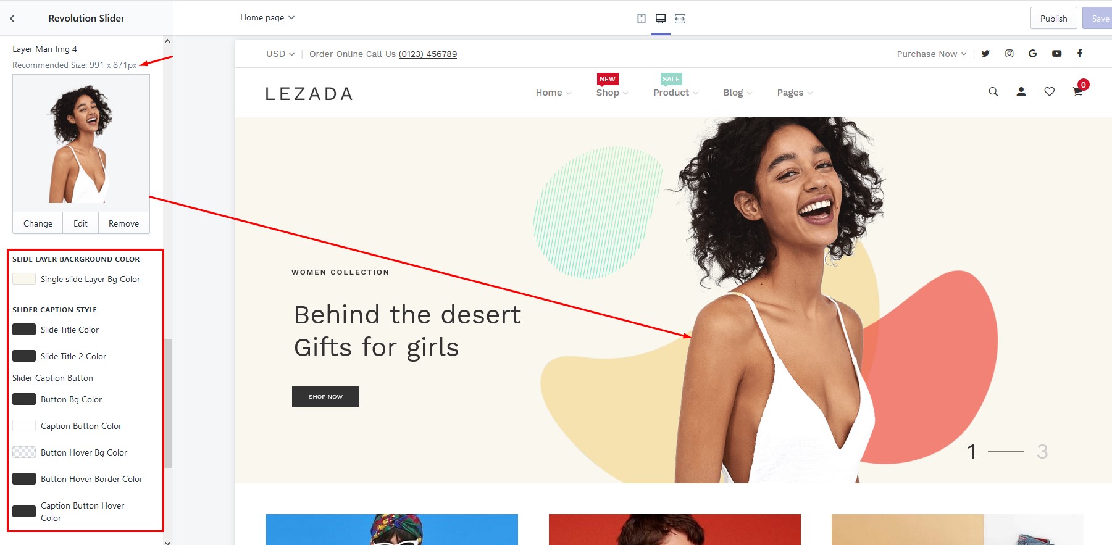Click the search magnifier icon
1112x545 pixels.
tap(993, 92)
